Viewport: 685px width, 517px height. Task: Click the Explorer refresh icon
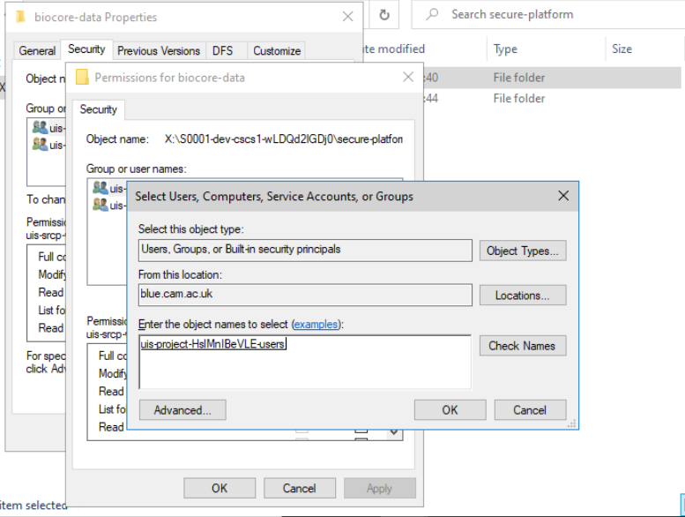(x=384, y=15)
